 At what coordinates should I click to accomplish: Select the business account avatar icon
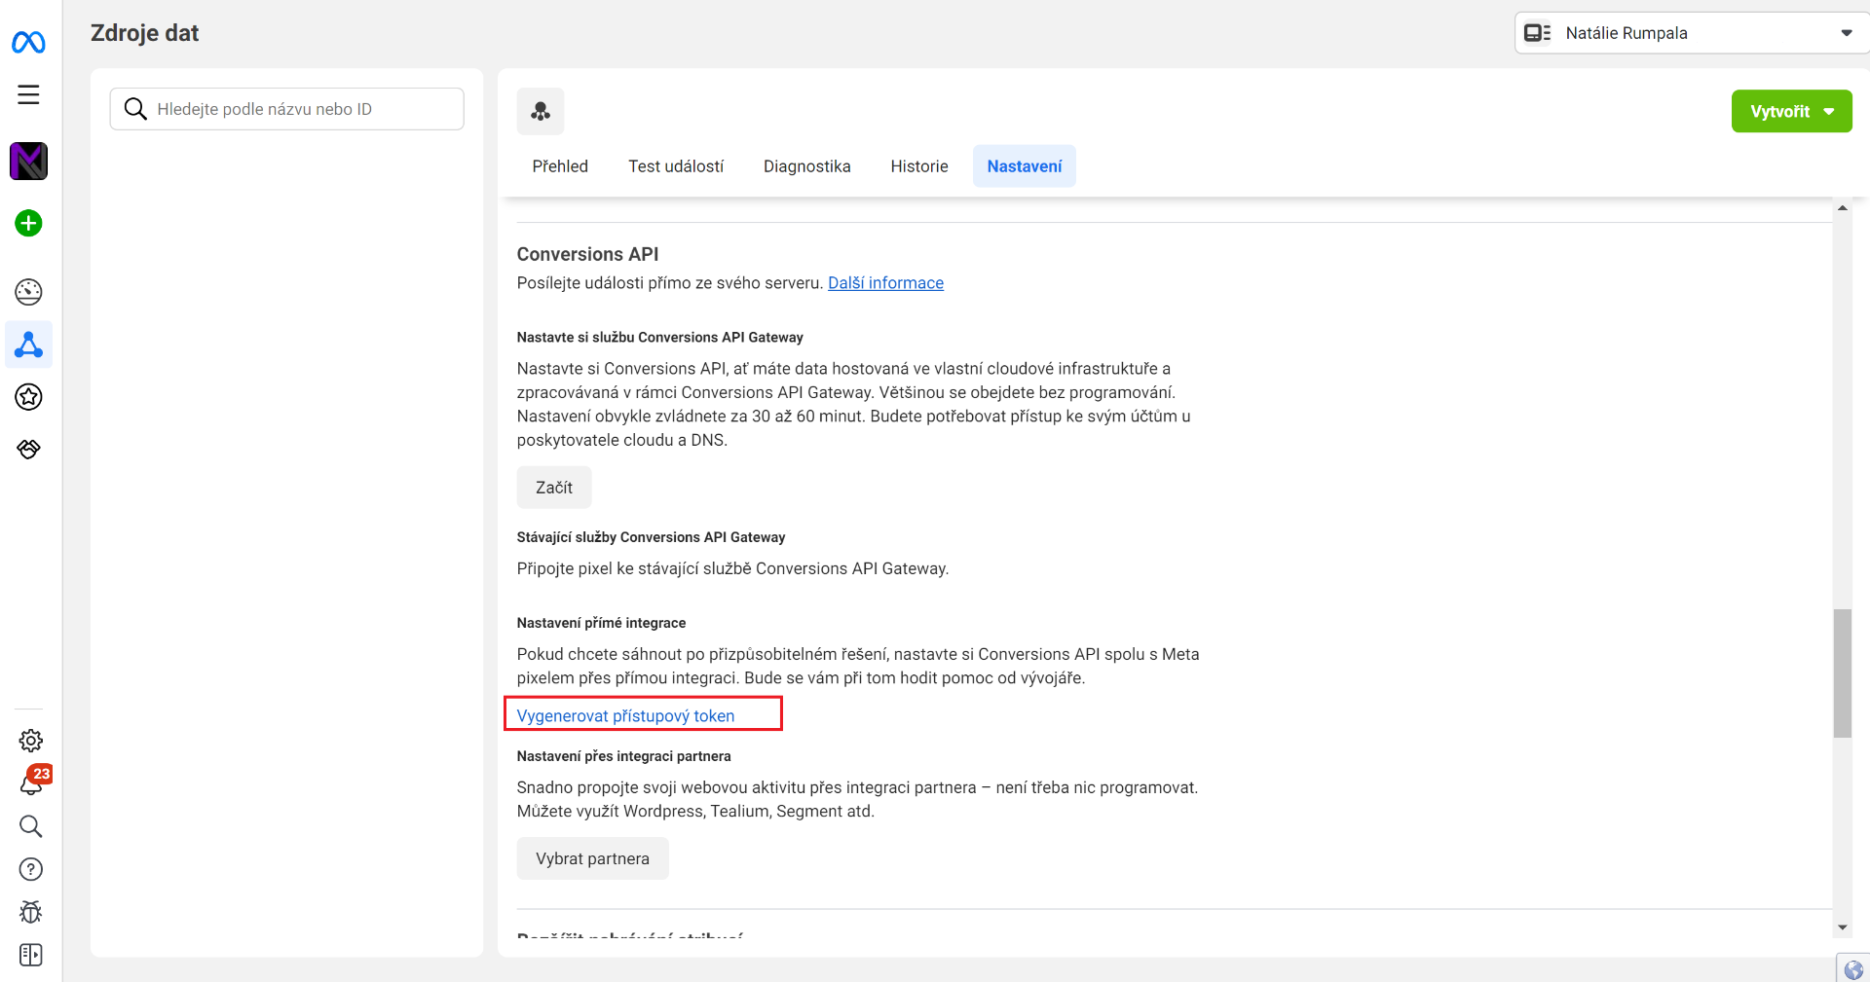pyautogui.click(x=28, y=161)
